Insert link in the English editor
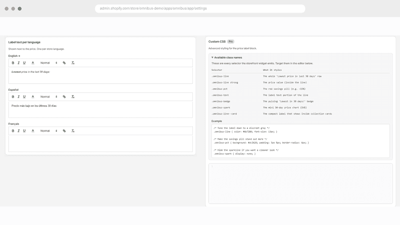Viewport: 400px width, 225px height. (x=64, y=63)
